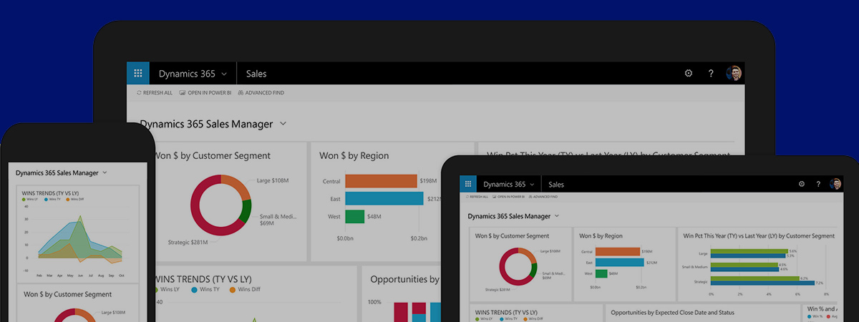Select the Sales menu item on the tablet

click(x=556, y=184)
